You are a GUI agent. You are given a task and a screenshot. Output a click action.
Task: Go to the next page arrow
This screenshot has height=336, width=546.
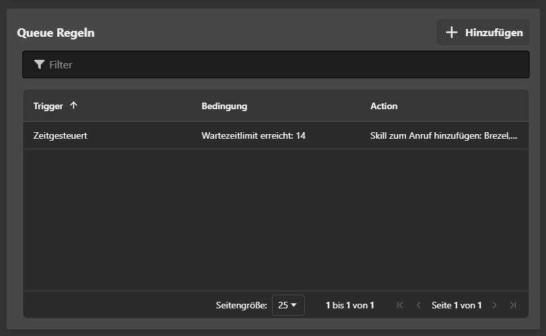point(495,305)
